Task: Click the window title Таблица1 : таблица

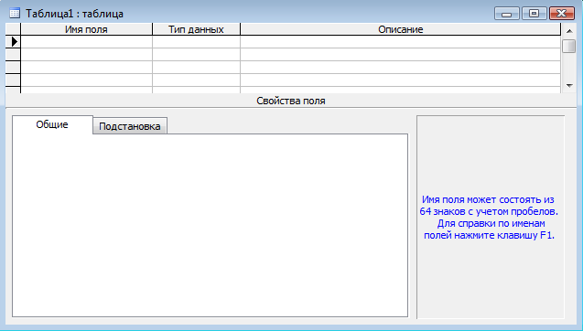Action: (74, 14)
